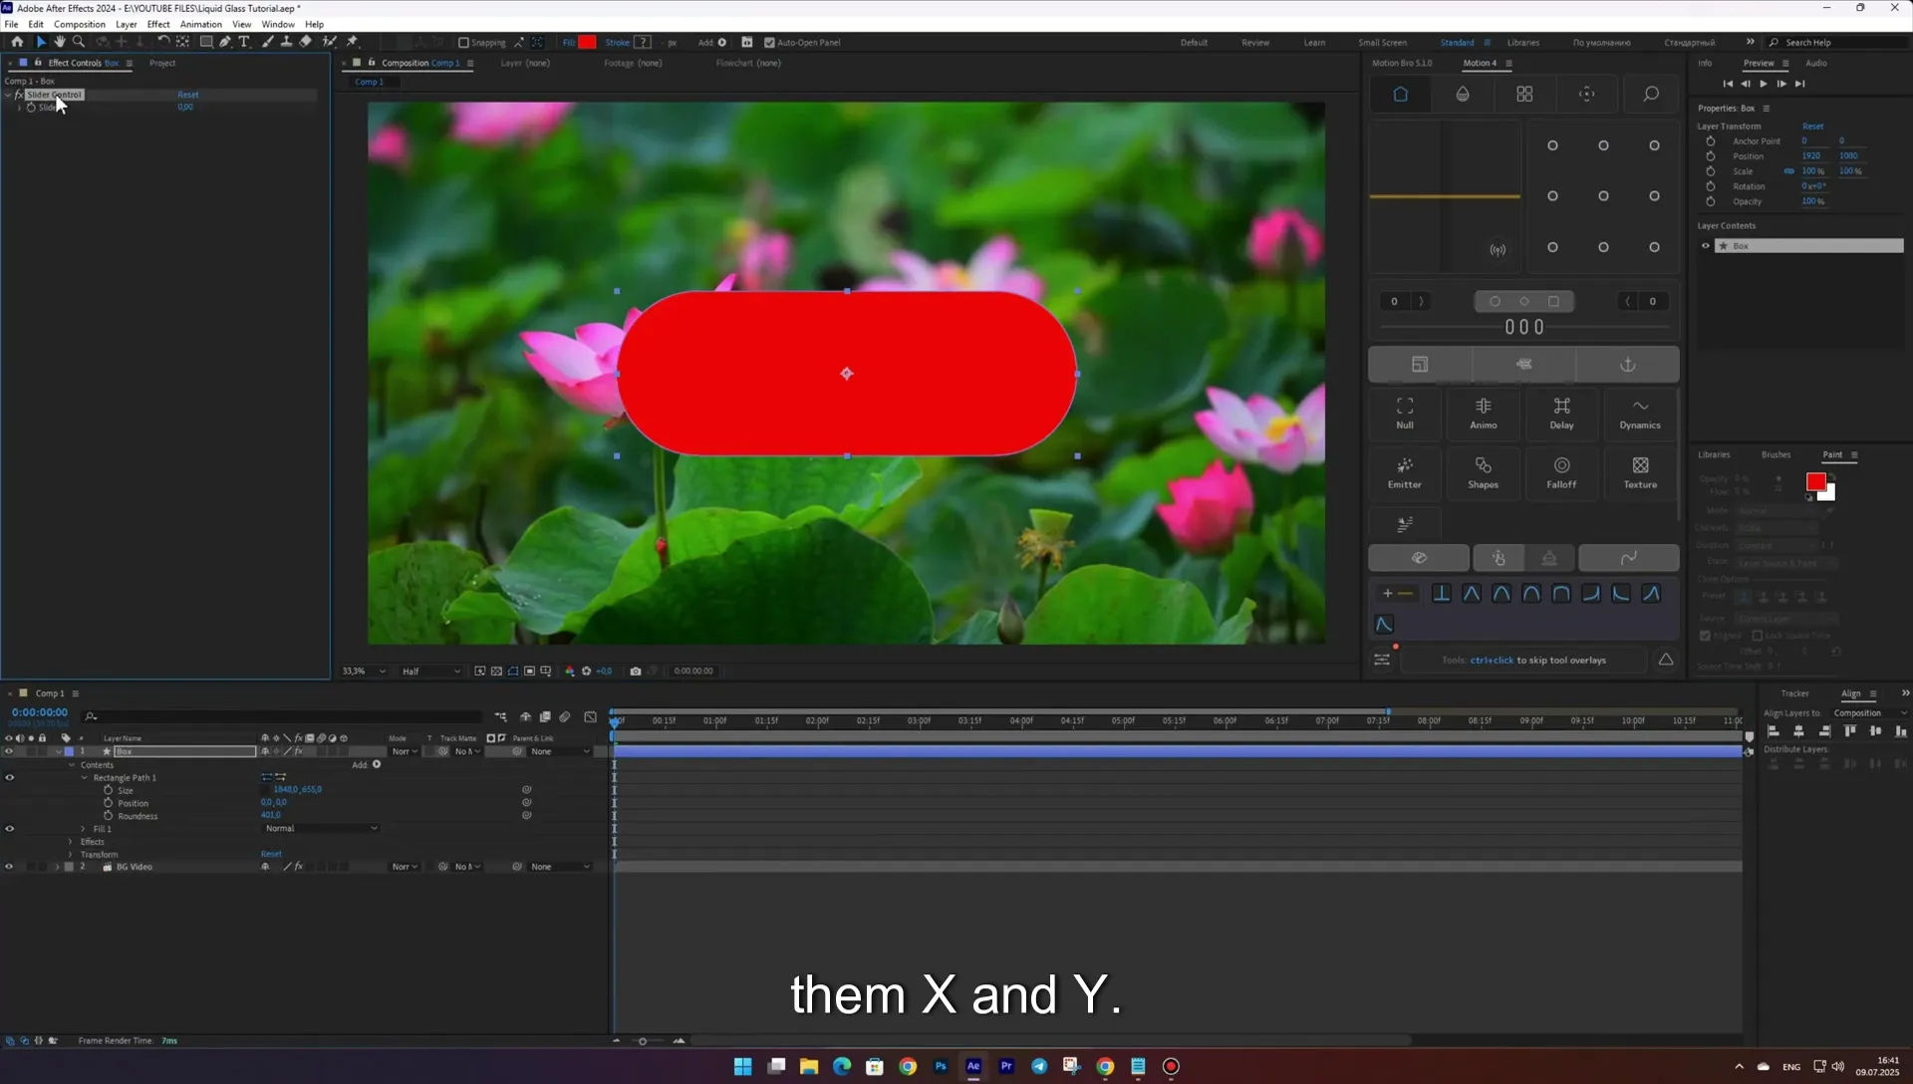The width and height of the screenshot is (1913, 1084).
Task: Open the Composition menu
Action: click(80, 24)
